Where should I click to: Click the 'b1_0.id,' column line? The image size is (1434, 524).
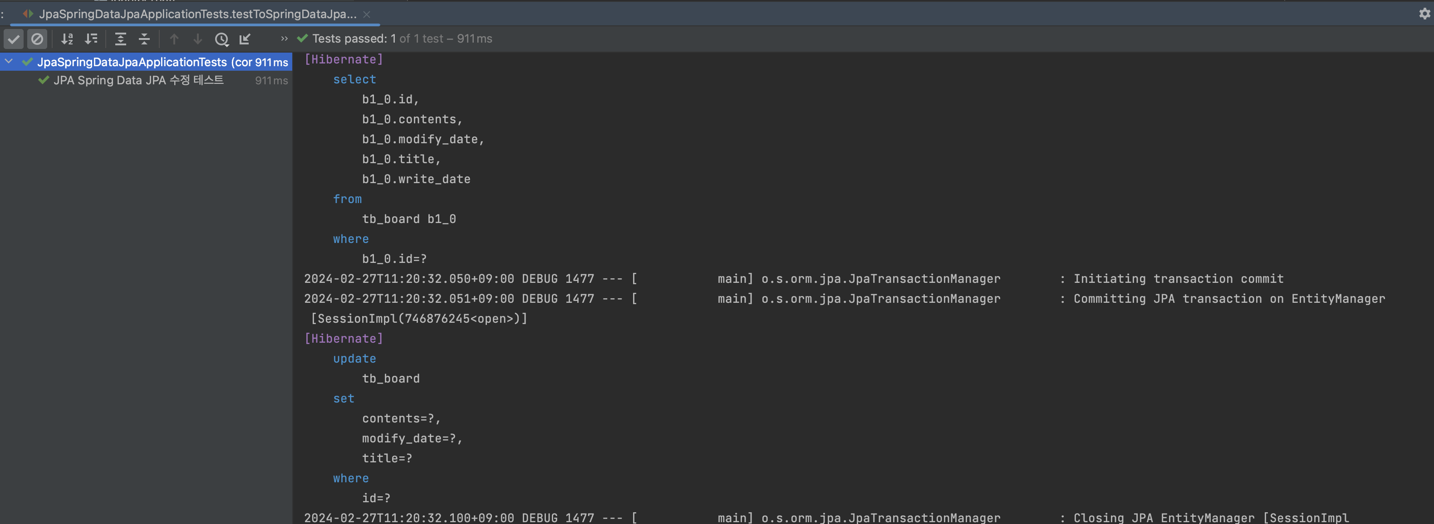coord(390,100)
